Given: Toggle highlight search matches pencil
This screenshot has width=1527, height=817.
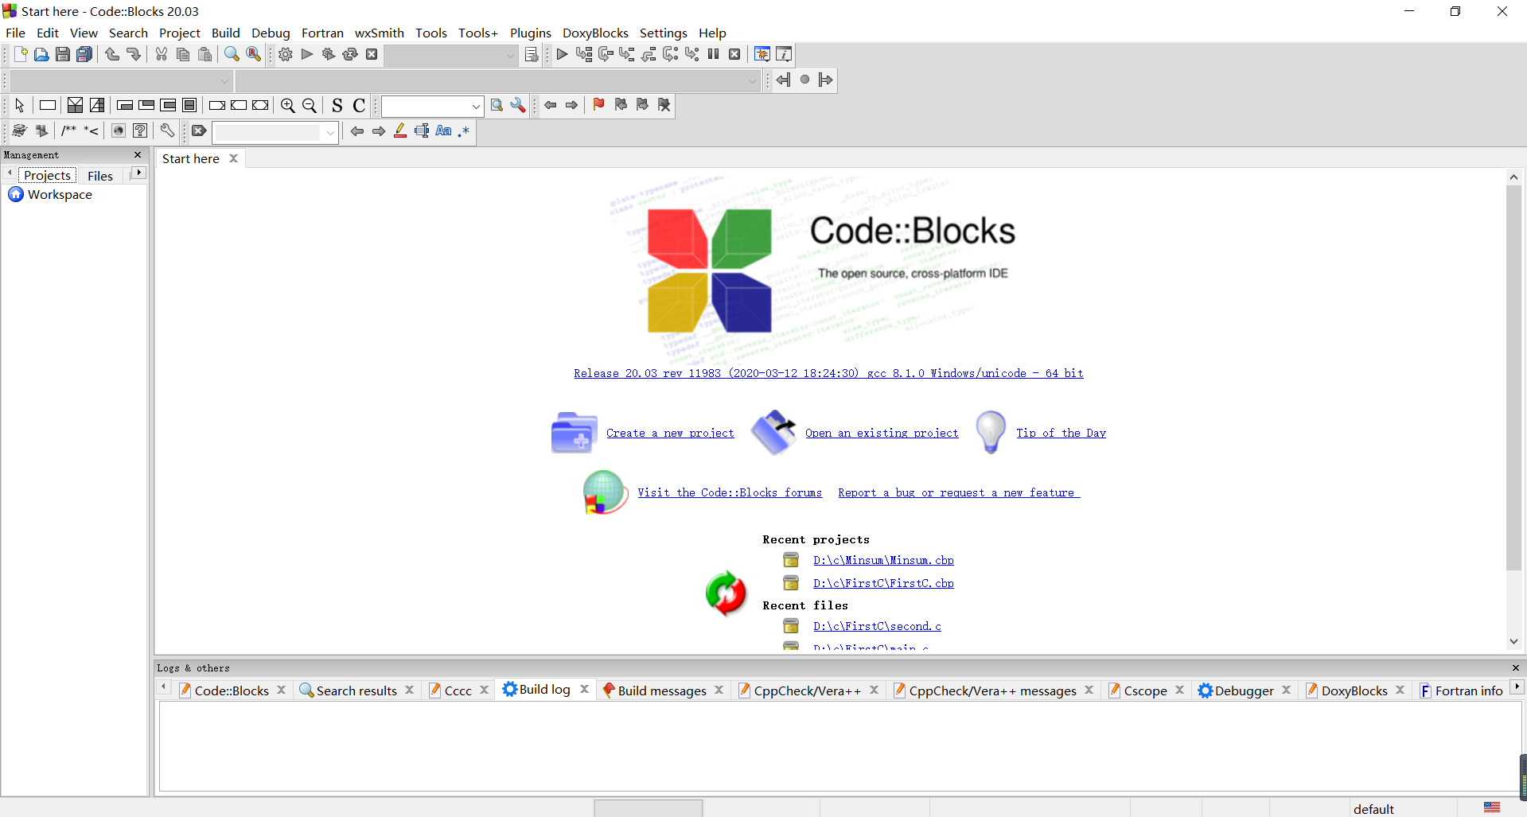Looking at the screenshot, I should (x=400, y=130).
